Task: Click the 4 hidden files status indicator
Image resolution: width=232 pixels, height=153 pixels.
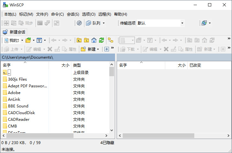Action: point(107,143)
